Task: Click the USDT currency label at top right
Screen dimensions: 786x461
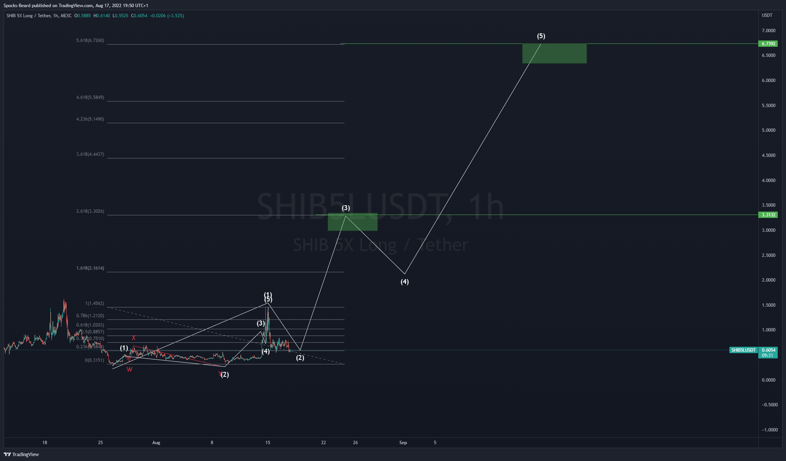Action: 767,15
